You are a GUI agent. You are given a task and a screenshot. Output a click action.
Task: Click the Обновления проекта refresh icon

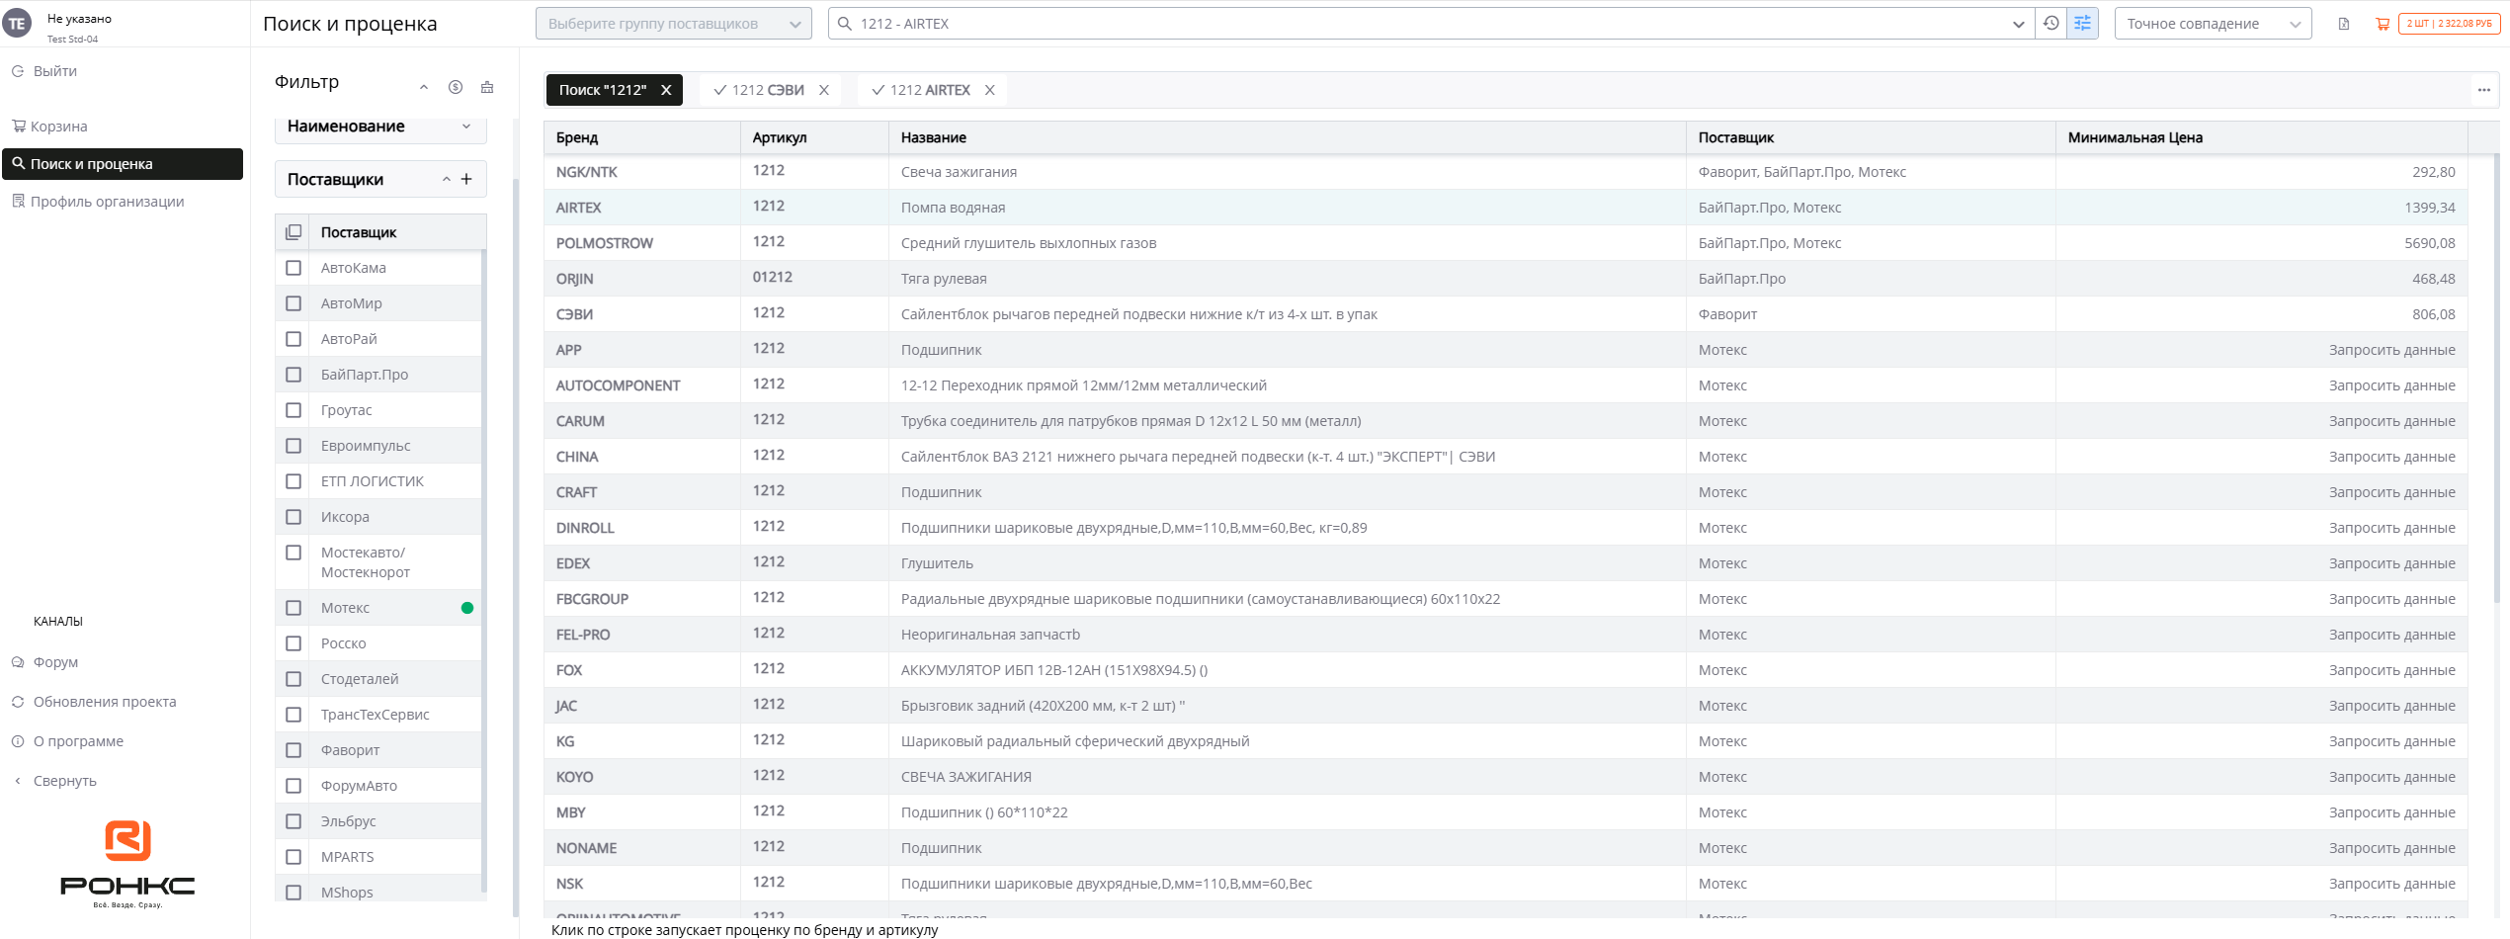pyautogui.click(x=18, y=702)
